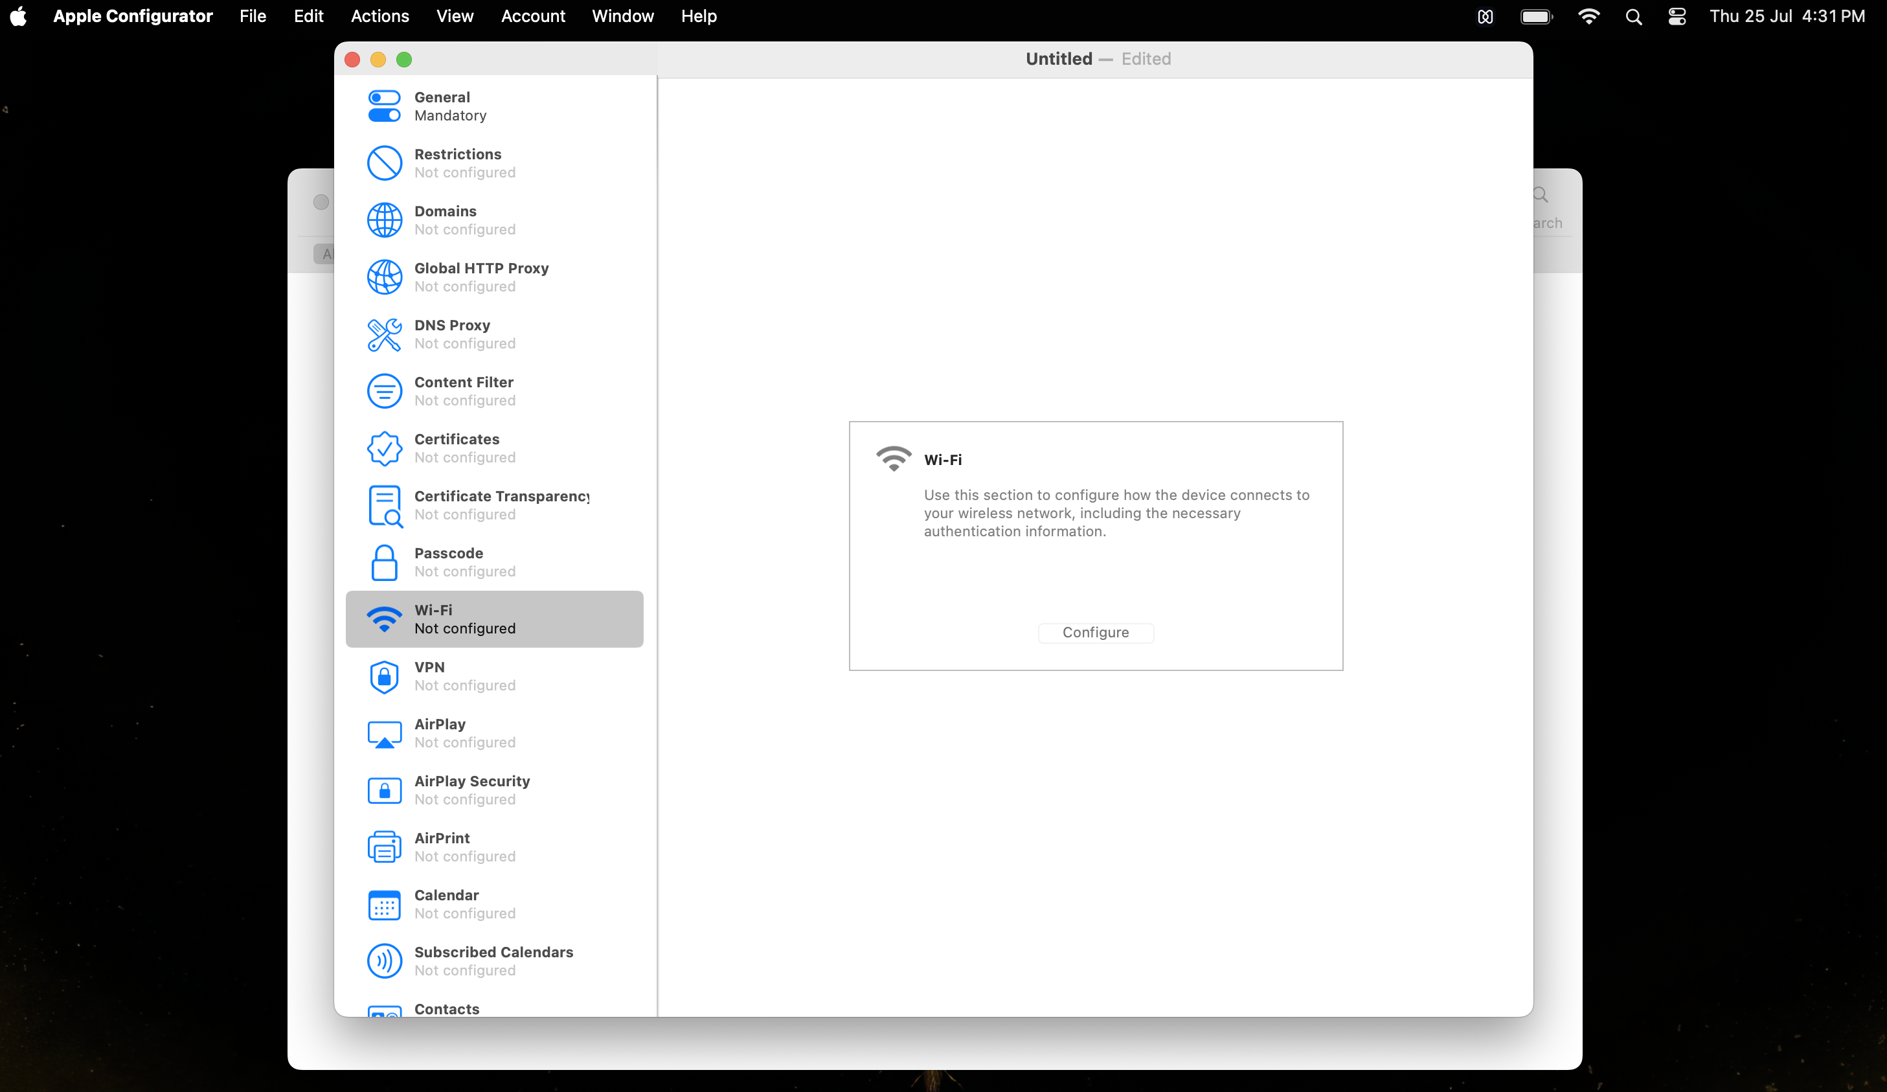
Task: Click the Wi-Fi icon in the detail panel
Action: coord(894,459)
